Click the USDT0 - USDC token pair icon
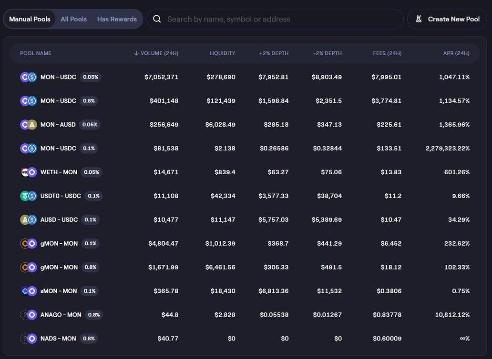Screen dimensions: 492x359 click(x=28, y=196)
